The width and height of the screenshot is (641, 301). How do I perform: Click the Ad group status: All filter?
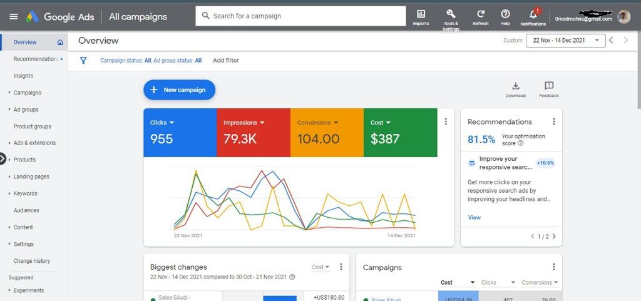[177, 61]
